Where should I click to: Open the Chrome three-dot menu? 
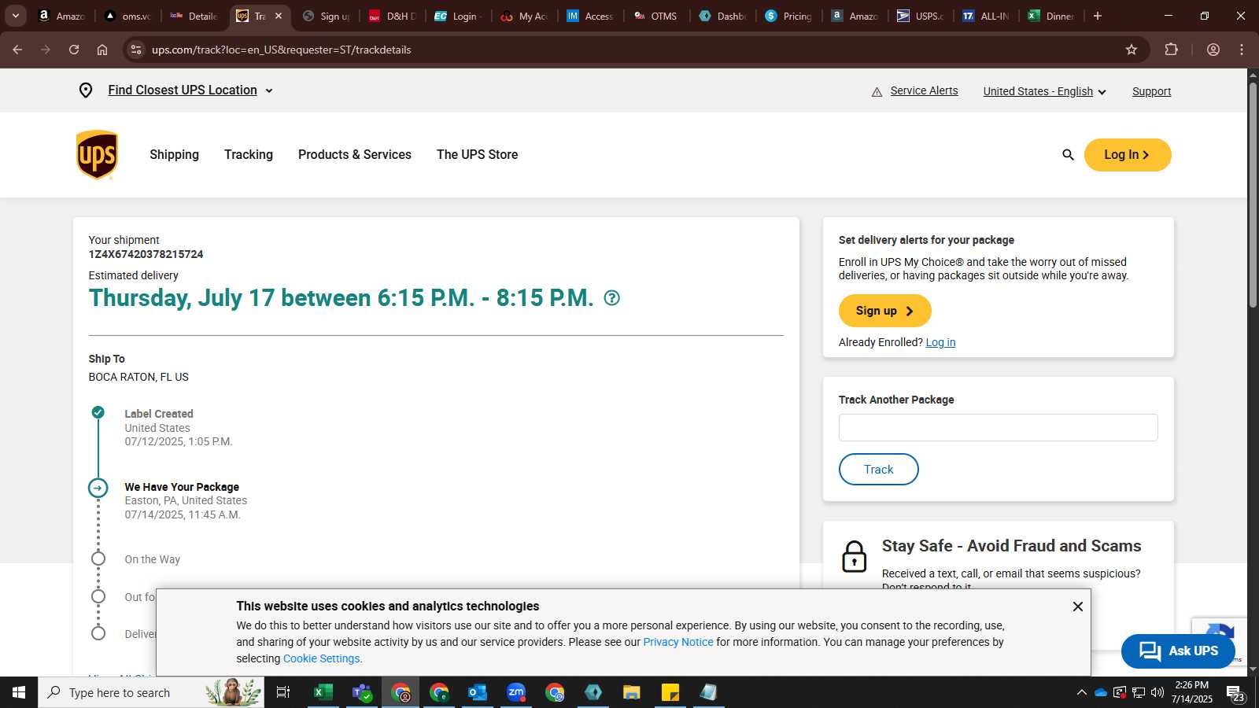(x=1242, y=50)
